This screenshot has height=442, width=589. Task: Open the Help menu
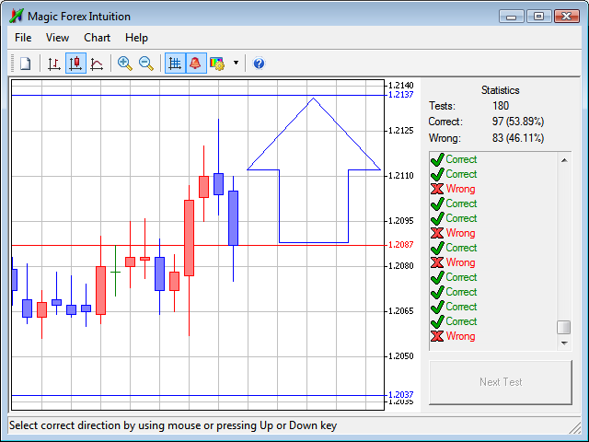click(x=136, y=38)
